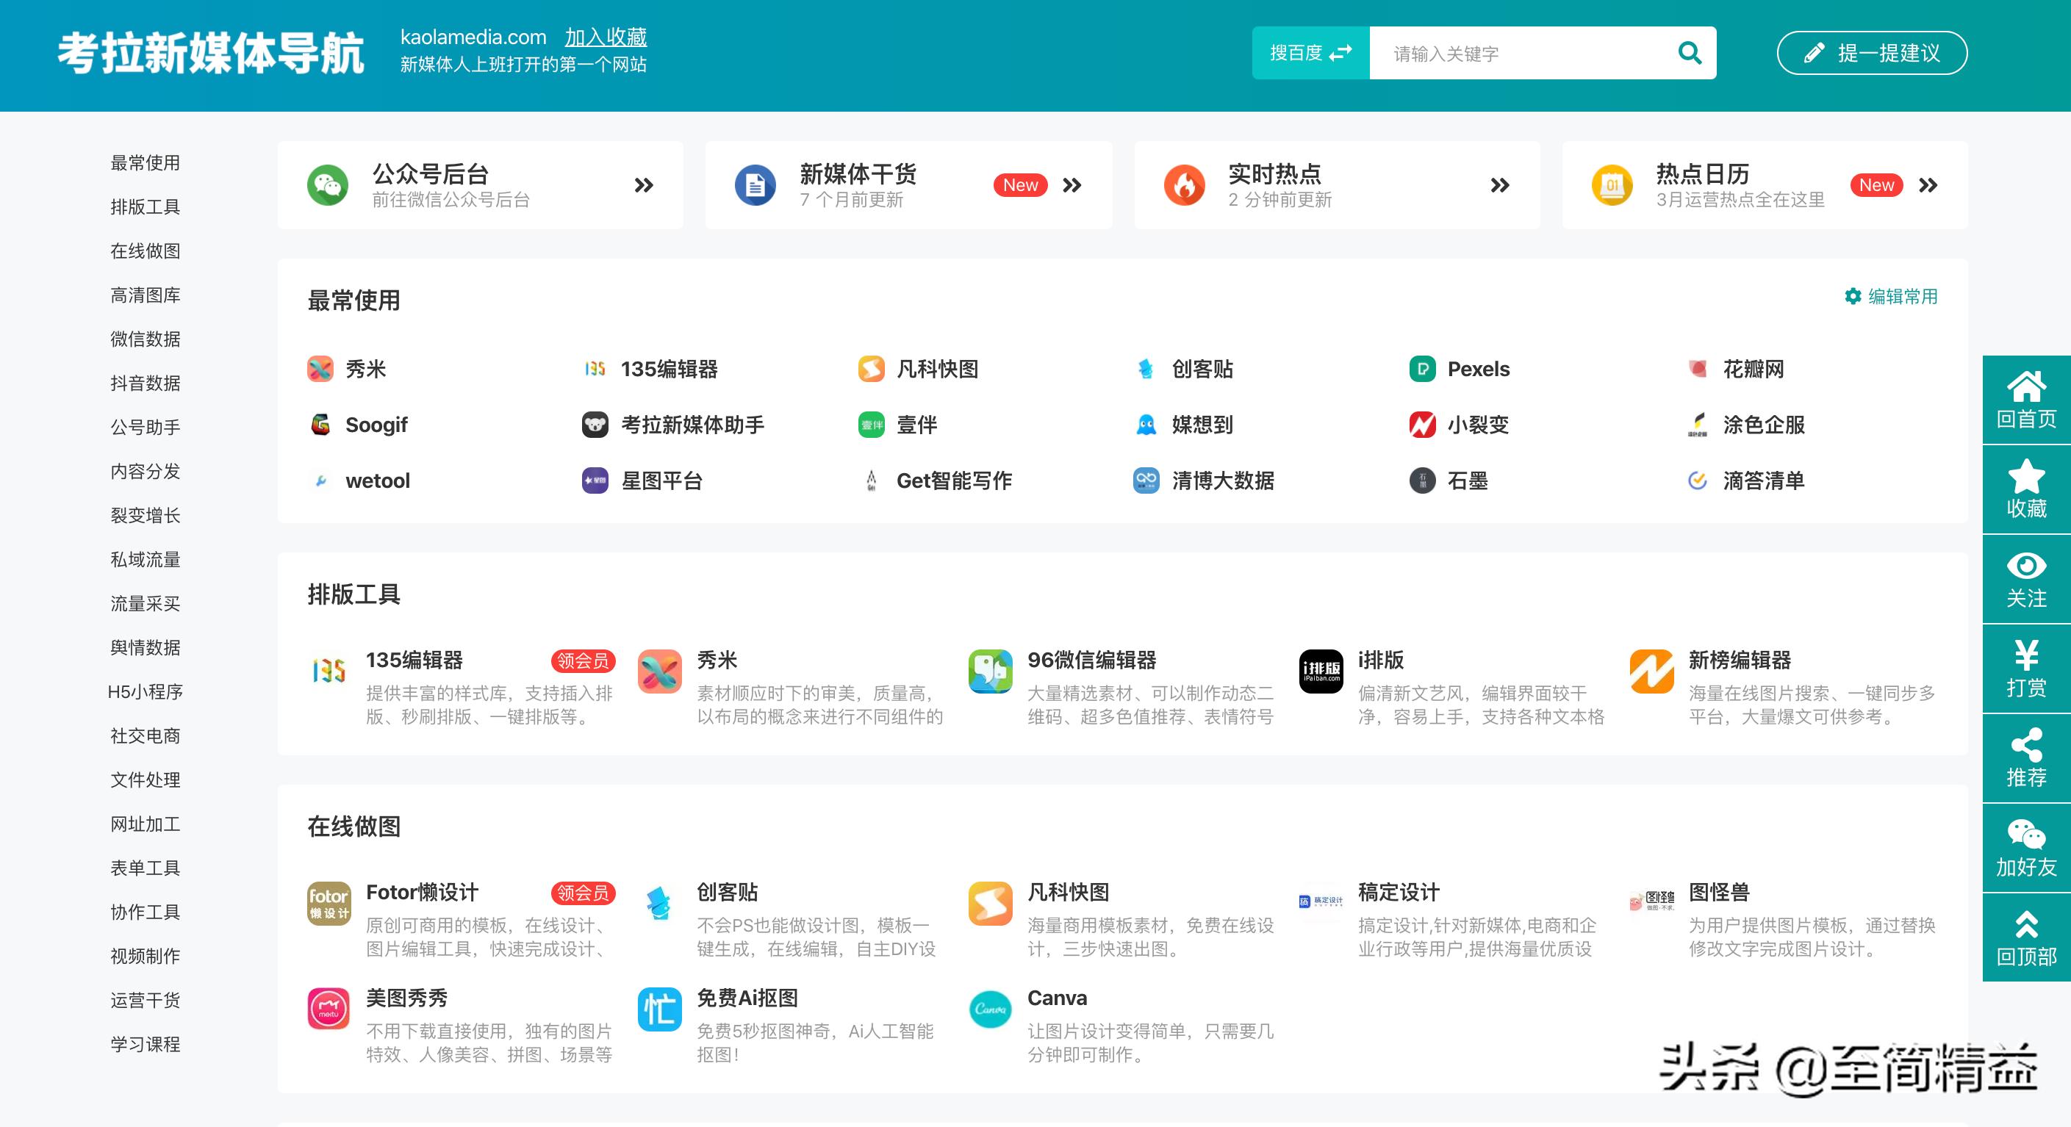This screenshot has height=1127, width=2071.
Task: Click the i排版 black icon
Action: pos(1321,671)
